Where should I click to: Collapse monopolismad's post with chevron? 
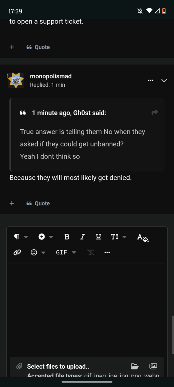164,81
